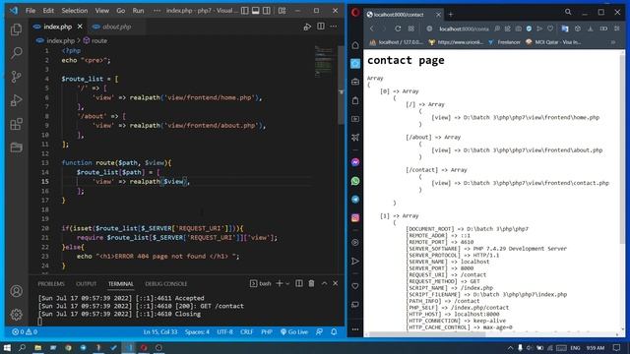Image resolution: width=630 pixels, height=354 pixels.
Task: Open the Source Control view
Action: 16,77
